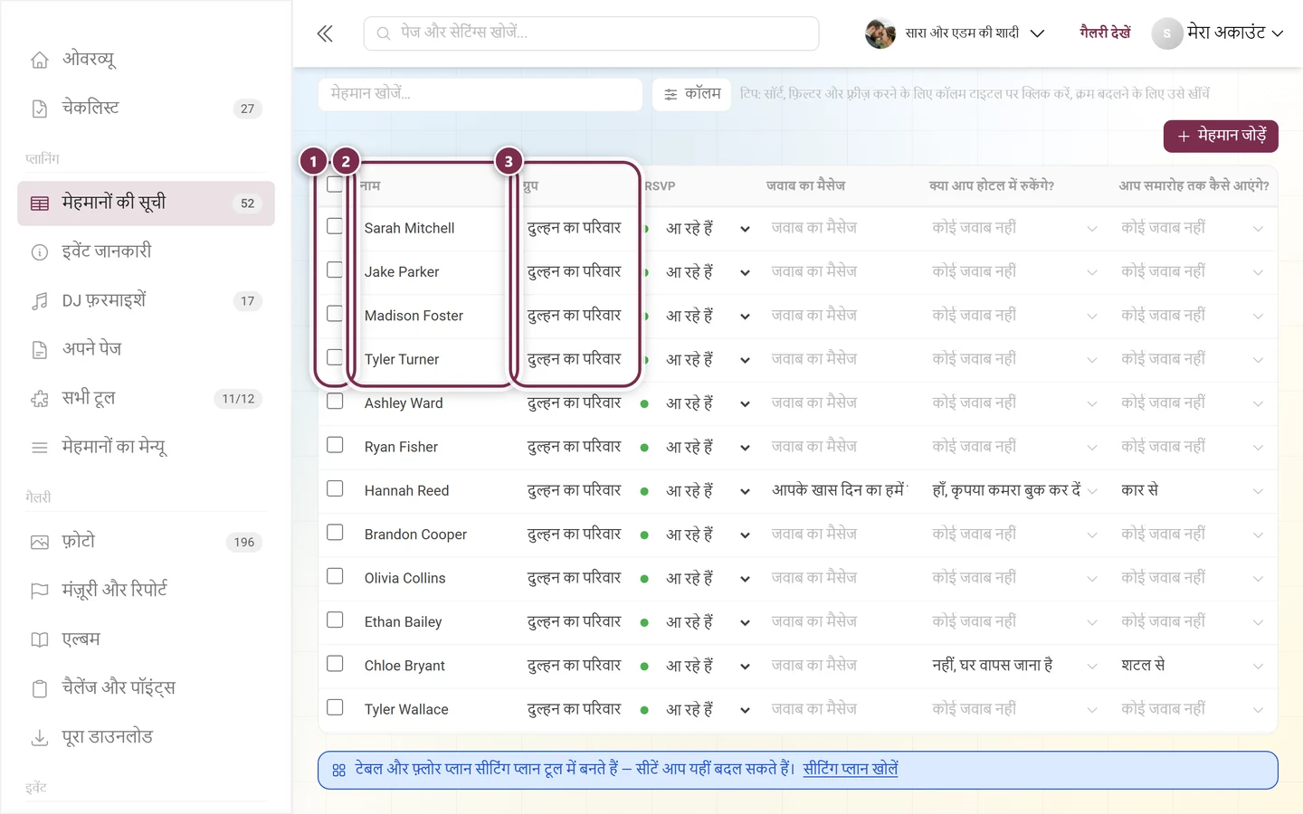The width and height of the screenshot is (1303, 814).
Task: Click the ओवरव्यू home icon
Action: click(40, 60)
